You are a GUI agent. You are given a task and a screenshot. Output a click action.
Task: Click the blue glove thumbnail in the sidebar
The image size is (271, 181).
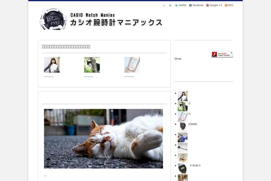coord(182,138)
